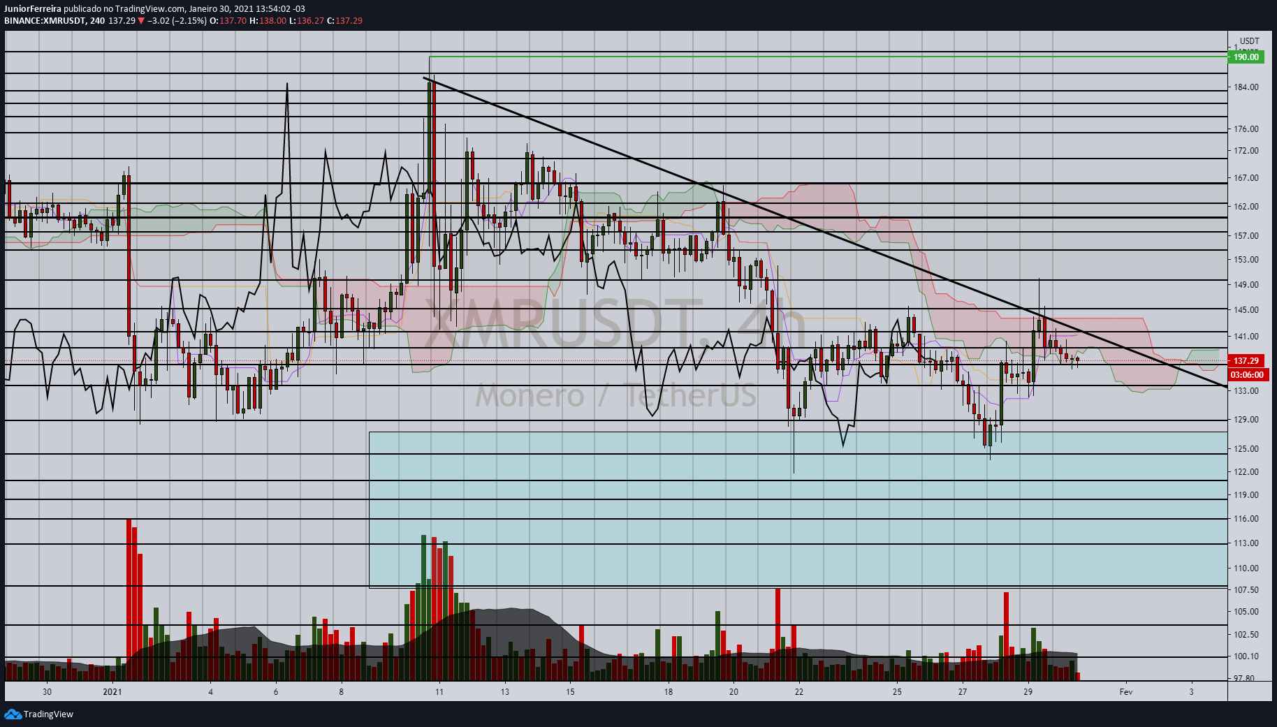Click the open value O:137.70
The image size is (1277, 727).
[228, 21]
